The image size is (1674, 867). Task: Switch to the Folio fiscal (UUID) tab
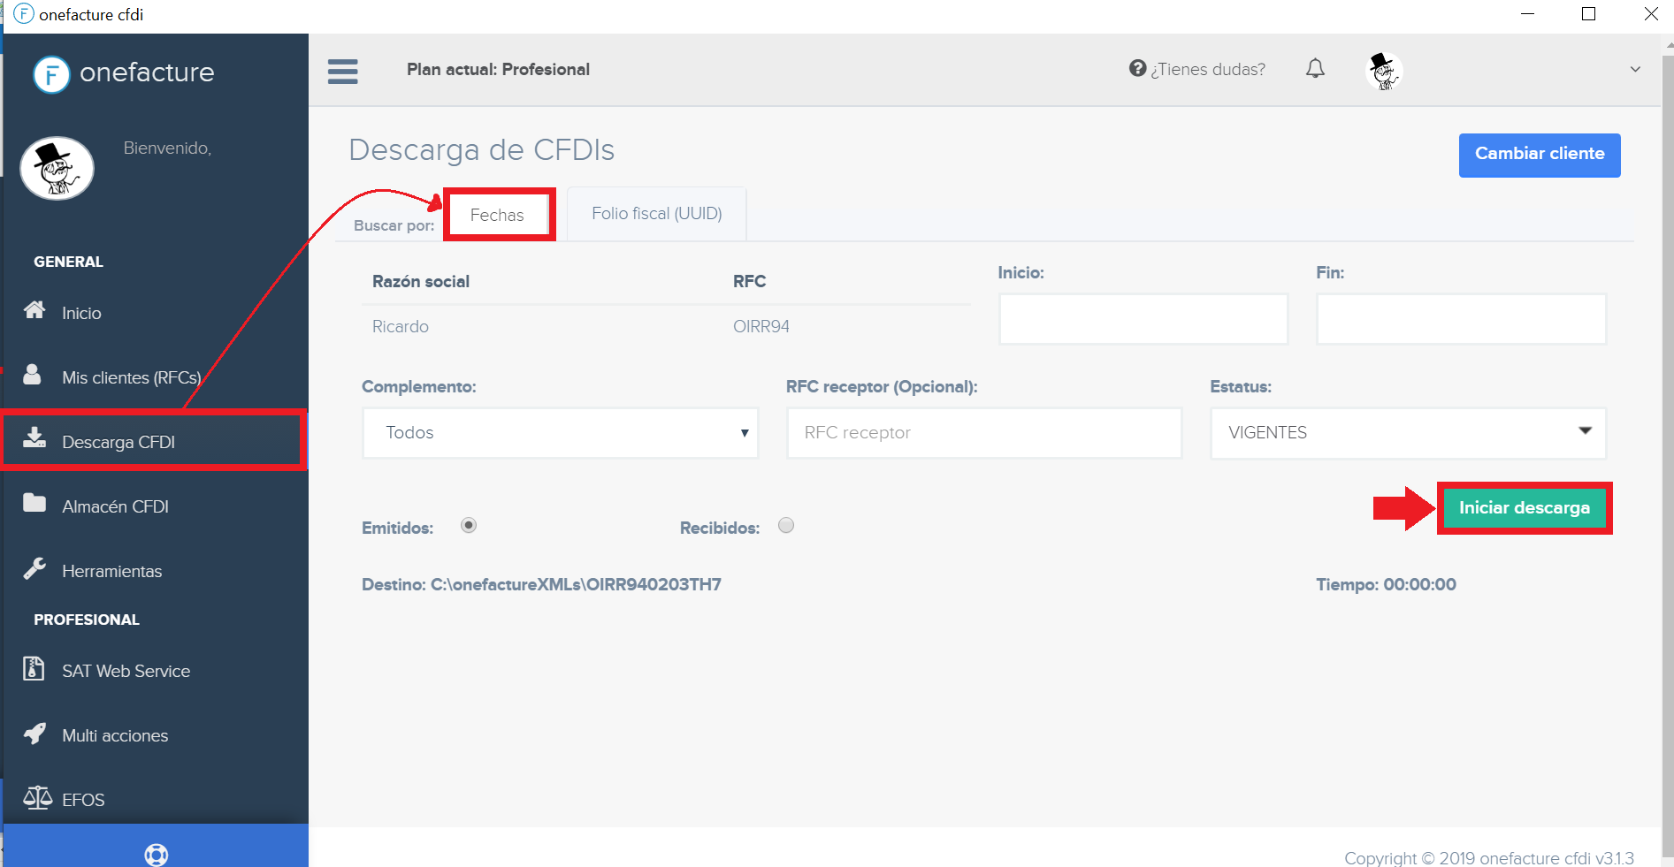tap(655, 213)
